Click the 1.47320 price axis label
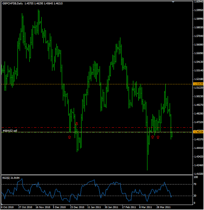This screenshot has height=210, width=204. click(x=199, y=122)
